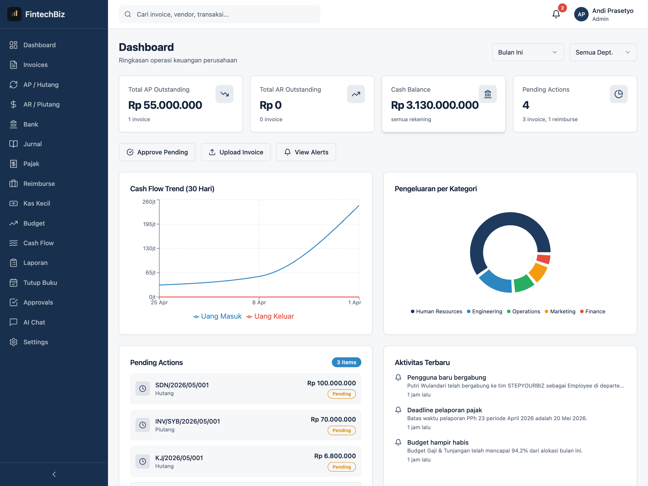This screenshot has height=486, width=648.
Task: Open the SDN/2026/05/001 pending item
Action: [x=246, y=388]
